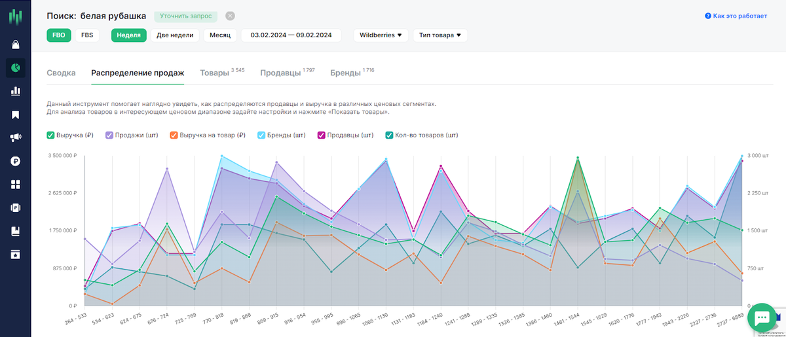Open the bar chart sidebar section
786x337 pixels.
[x=15, y=91]
